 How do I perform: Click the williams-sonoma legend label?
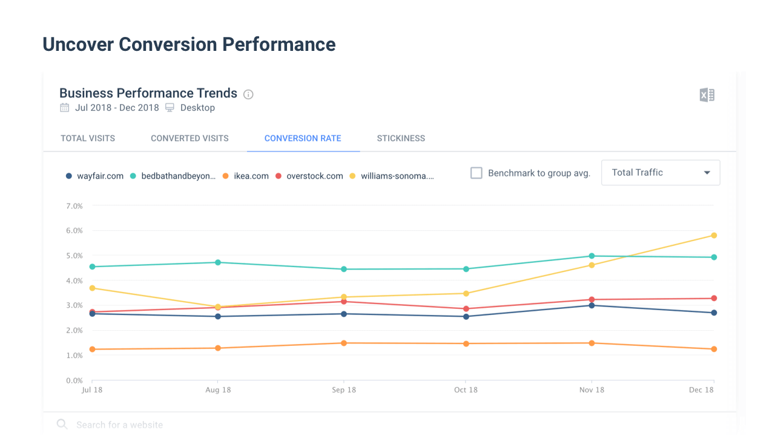coord(397,176)
